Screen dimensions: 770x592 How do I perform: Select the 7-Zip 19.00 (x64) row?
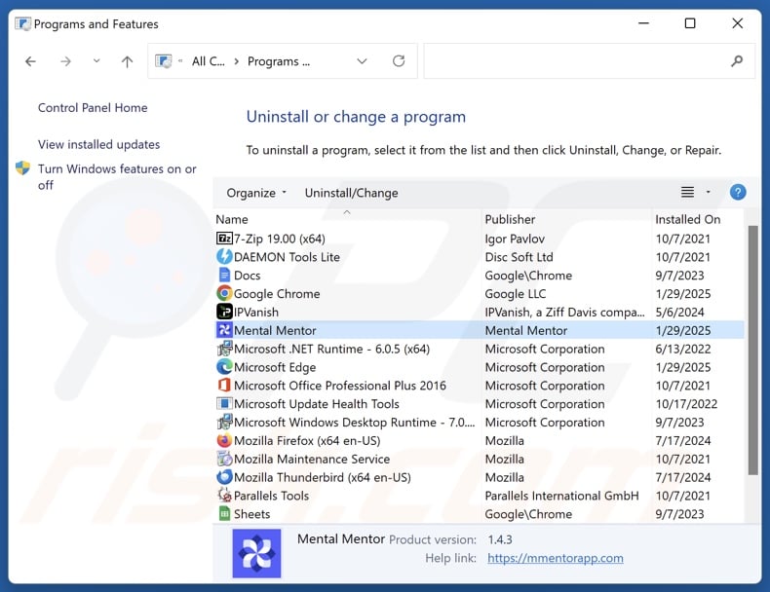pyautogui.click(x=480, y=239)
